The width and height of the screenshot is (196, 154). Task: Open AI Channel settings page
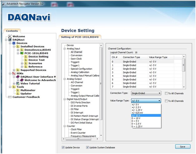tap(76, 52)
